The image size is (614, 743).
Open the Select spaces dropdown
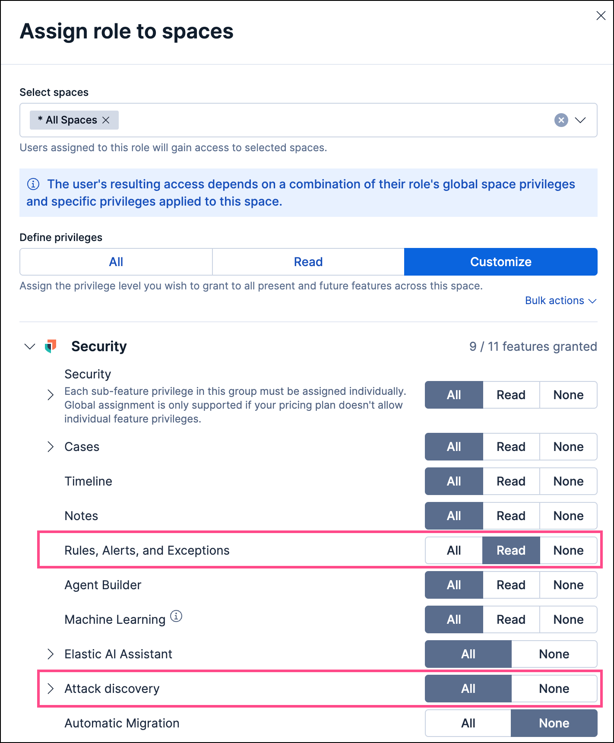point(581,120)
